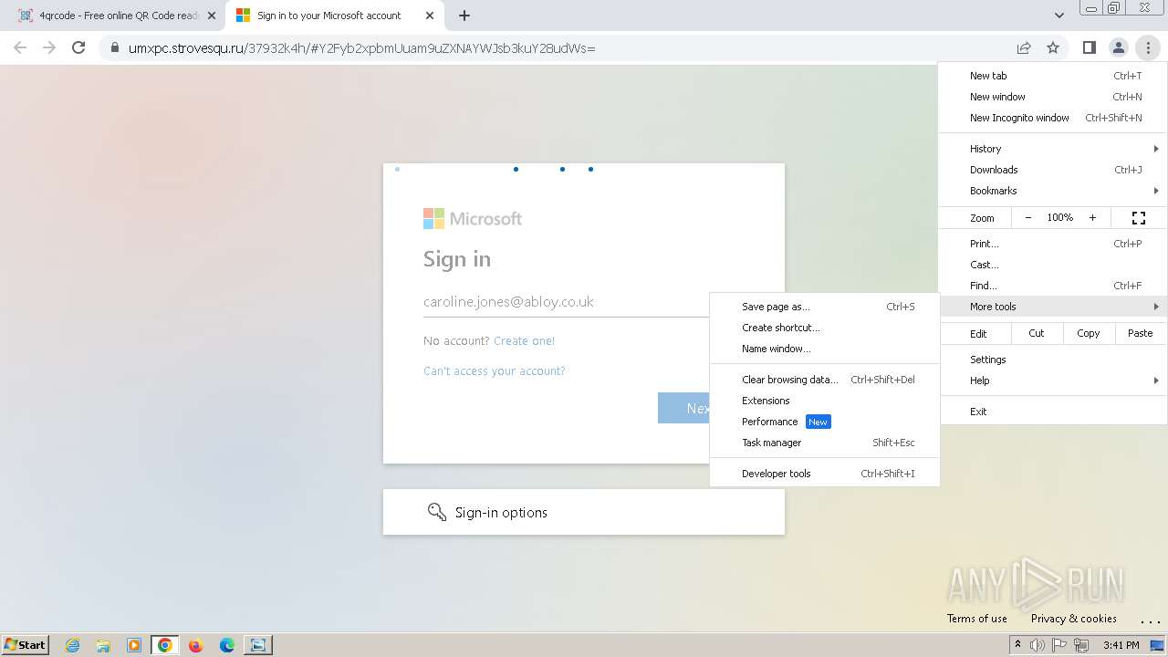Viewport: 1168px width, 657px height.
Task: Select Clear browsing data...
Action: [825, 380]
